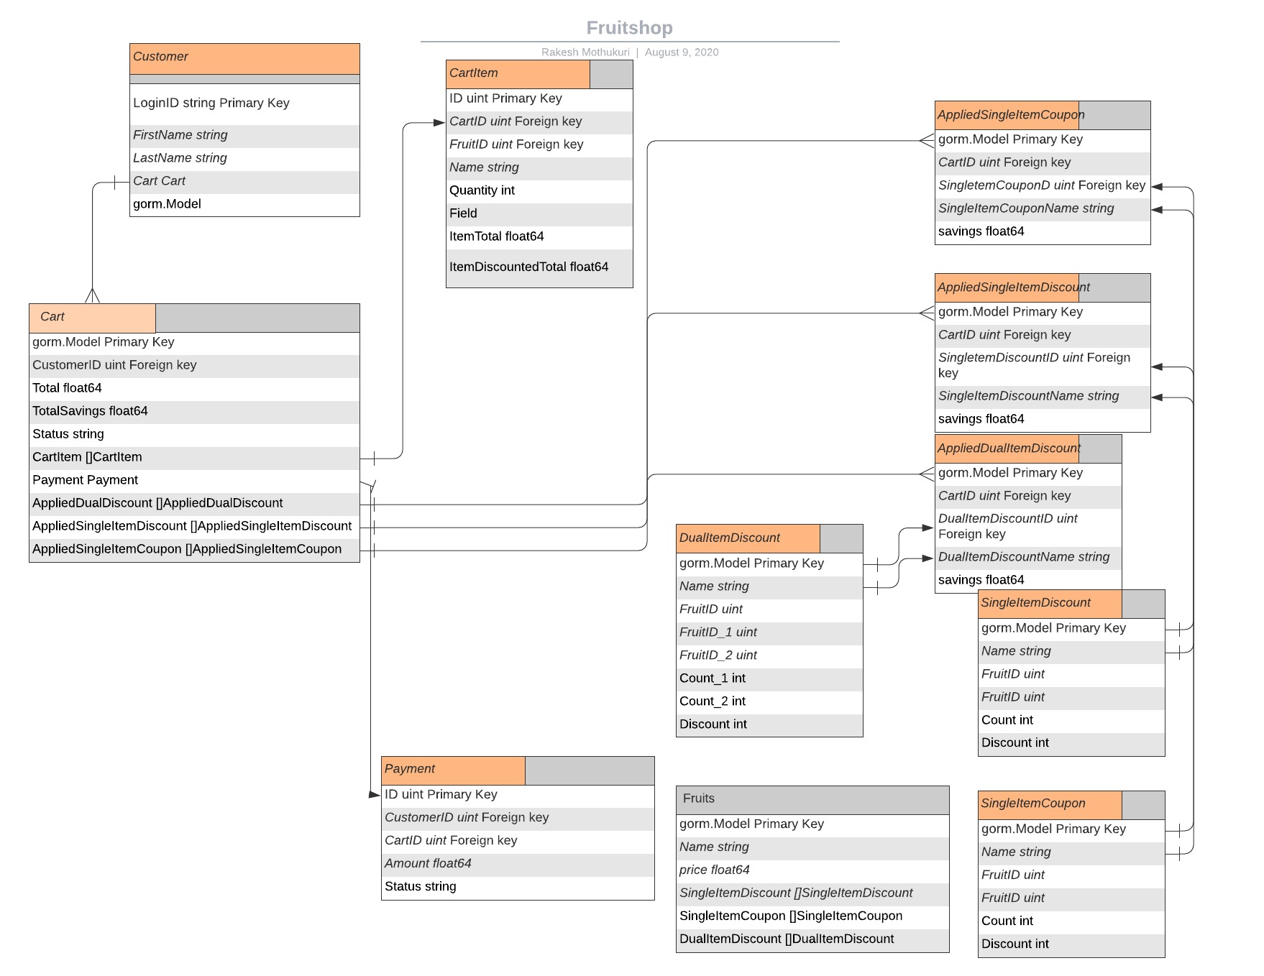Click the LoginID string Primary Key field

(x=211, y=103)
